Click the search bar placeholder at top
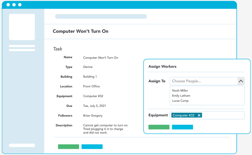 click(101, 16)
